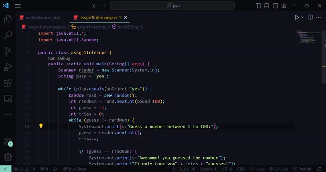Expand the Run Java dropdown arrow
326x172 pixels.
coord(303,17)
